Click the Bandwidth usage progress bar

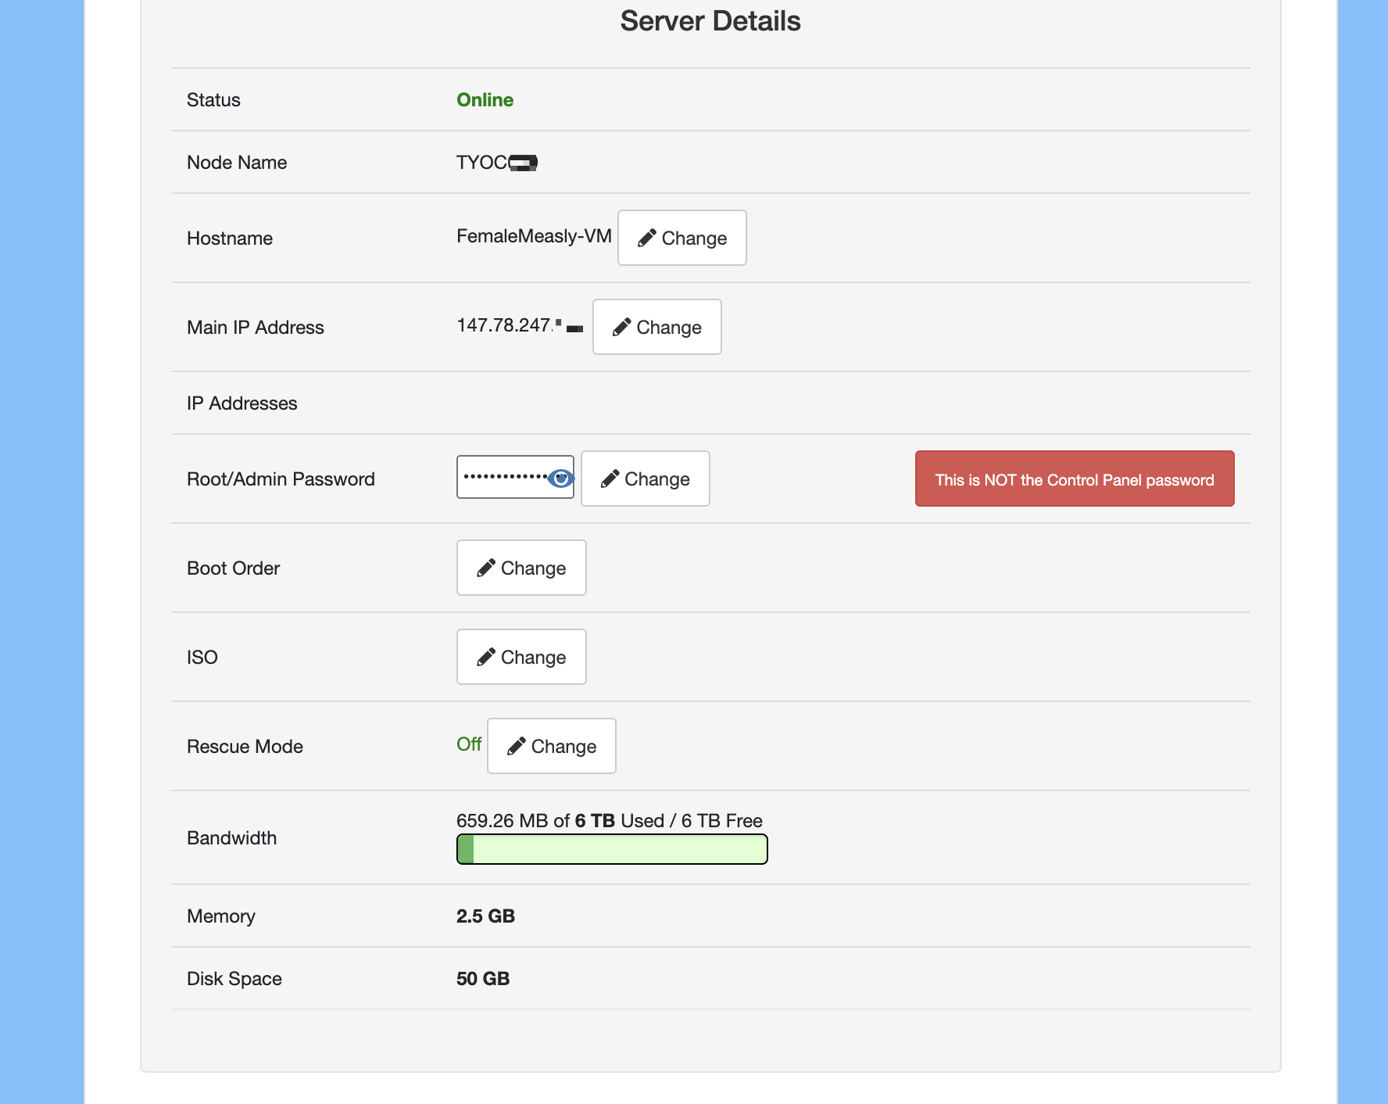[612, 849]
